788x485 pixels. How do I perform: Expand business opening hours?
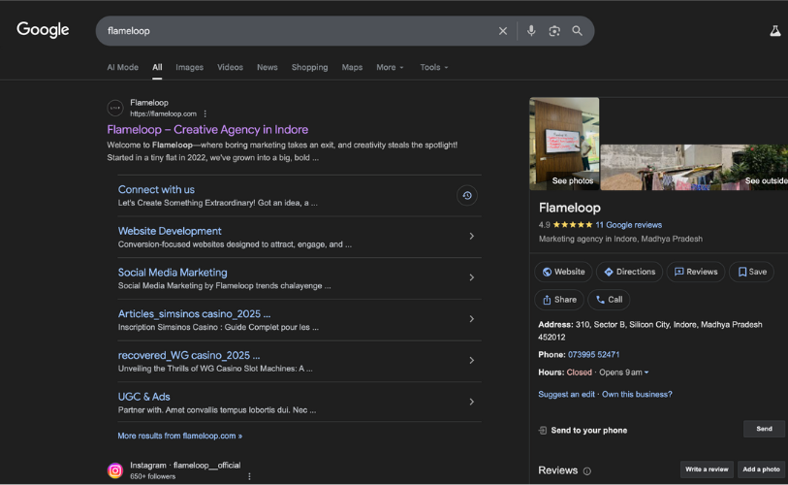tap(646, 372)
